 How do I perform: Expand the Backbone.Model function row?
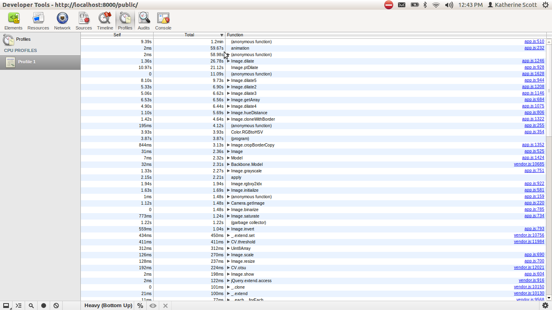tap(228, 164)
